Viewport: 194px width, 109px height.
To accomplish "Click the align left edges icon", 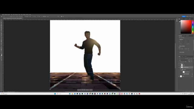I will pyautogui.click(x=179, y=49).
